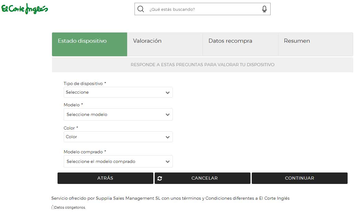Viewport: 364px width, 217px height.
Task: Click the chevron arrow in the Color field
Action: 168,137
